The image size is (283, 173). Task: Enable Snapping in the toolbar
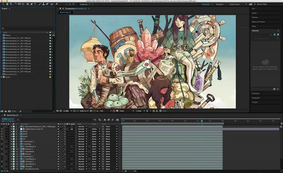[x=78, y=4]
